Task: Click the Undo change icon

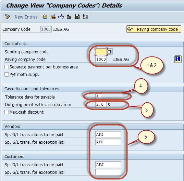Action: [x=61, y=16]
